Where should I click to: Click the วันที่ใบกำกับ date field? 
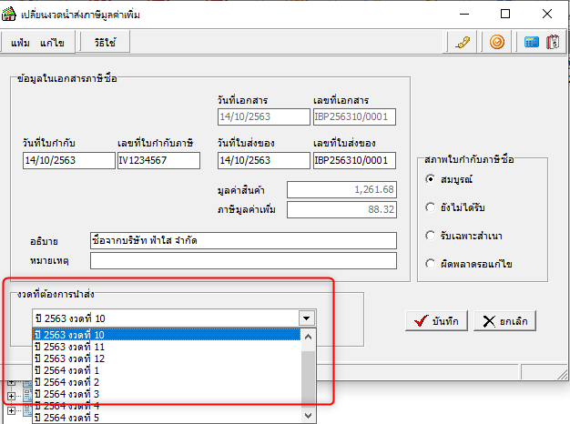[x=68, y=160]
